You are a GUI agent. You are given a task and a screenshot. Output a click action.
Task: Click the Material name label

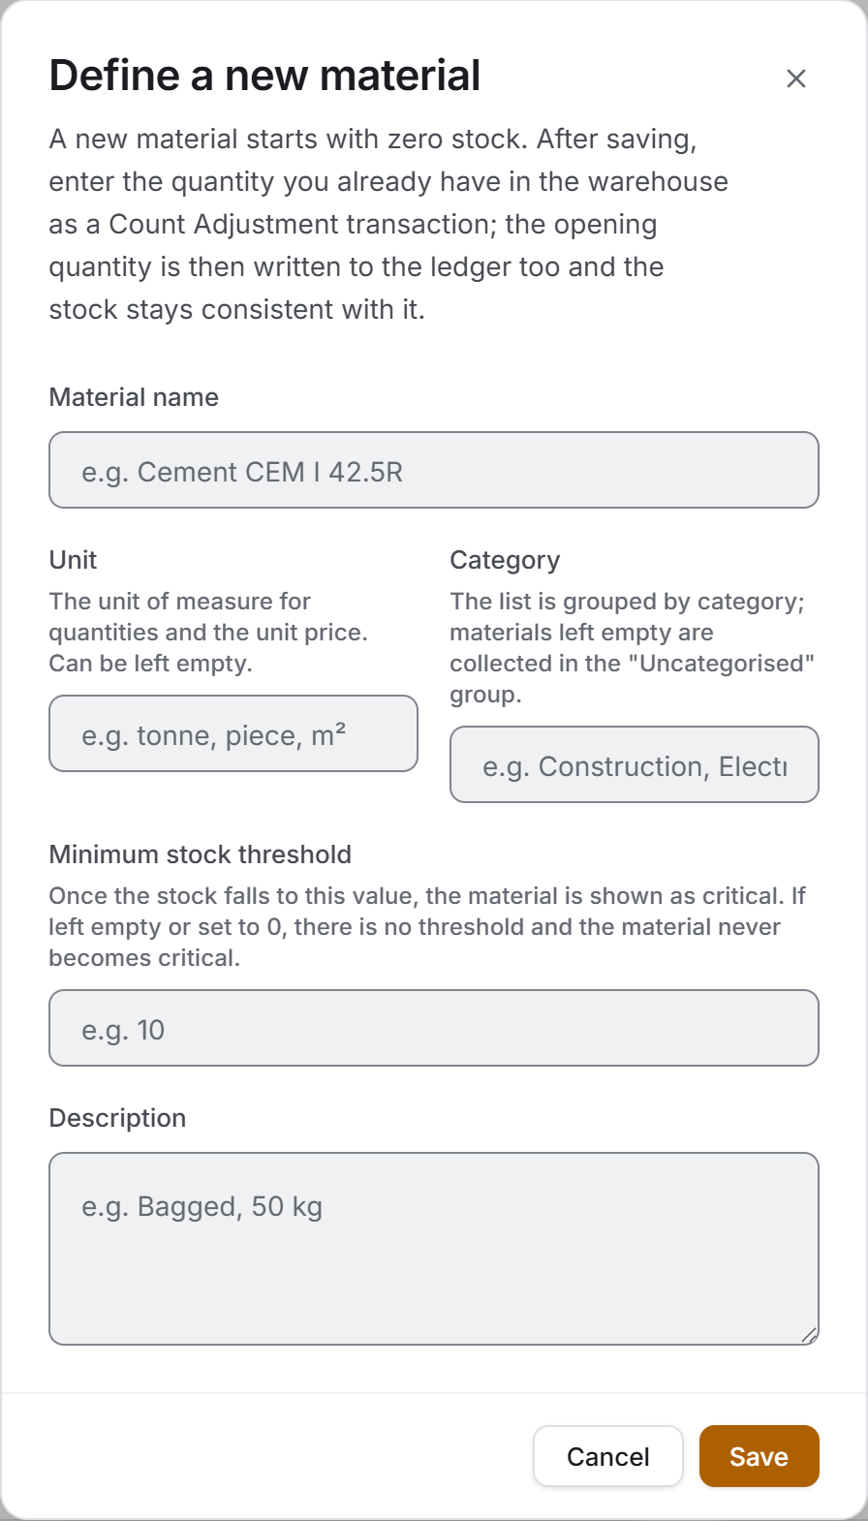click(x=134, y=397)
